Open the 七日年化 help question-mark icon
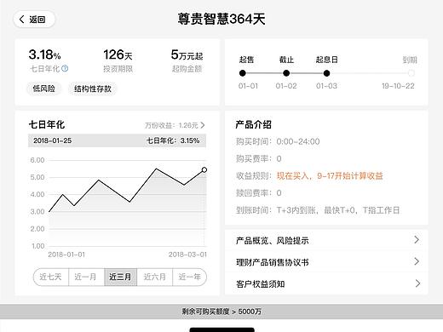This screenshot has height=332, width=443. pos(65,68)
